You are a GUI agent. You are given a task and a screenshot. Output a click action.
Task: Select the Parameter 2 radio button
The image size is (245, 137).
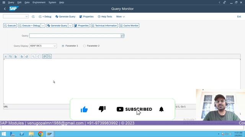(x=84, y=46)
